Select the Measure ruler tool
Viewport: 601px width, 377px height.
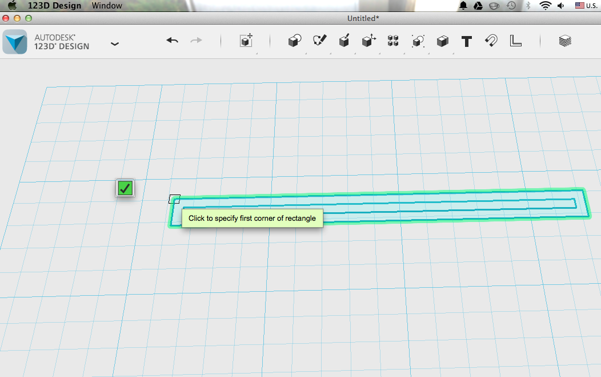point(515,41)
